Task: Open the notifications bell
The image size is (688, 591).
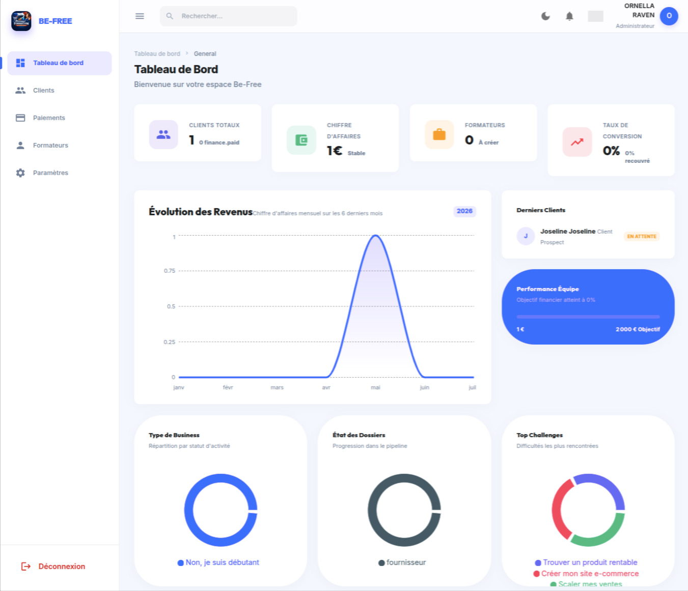Action: click(x=569, y=16)
